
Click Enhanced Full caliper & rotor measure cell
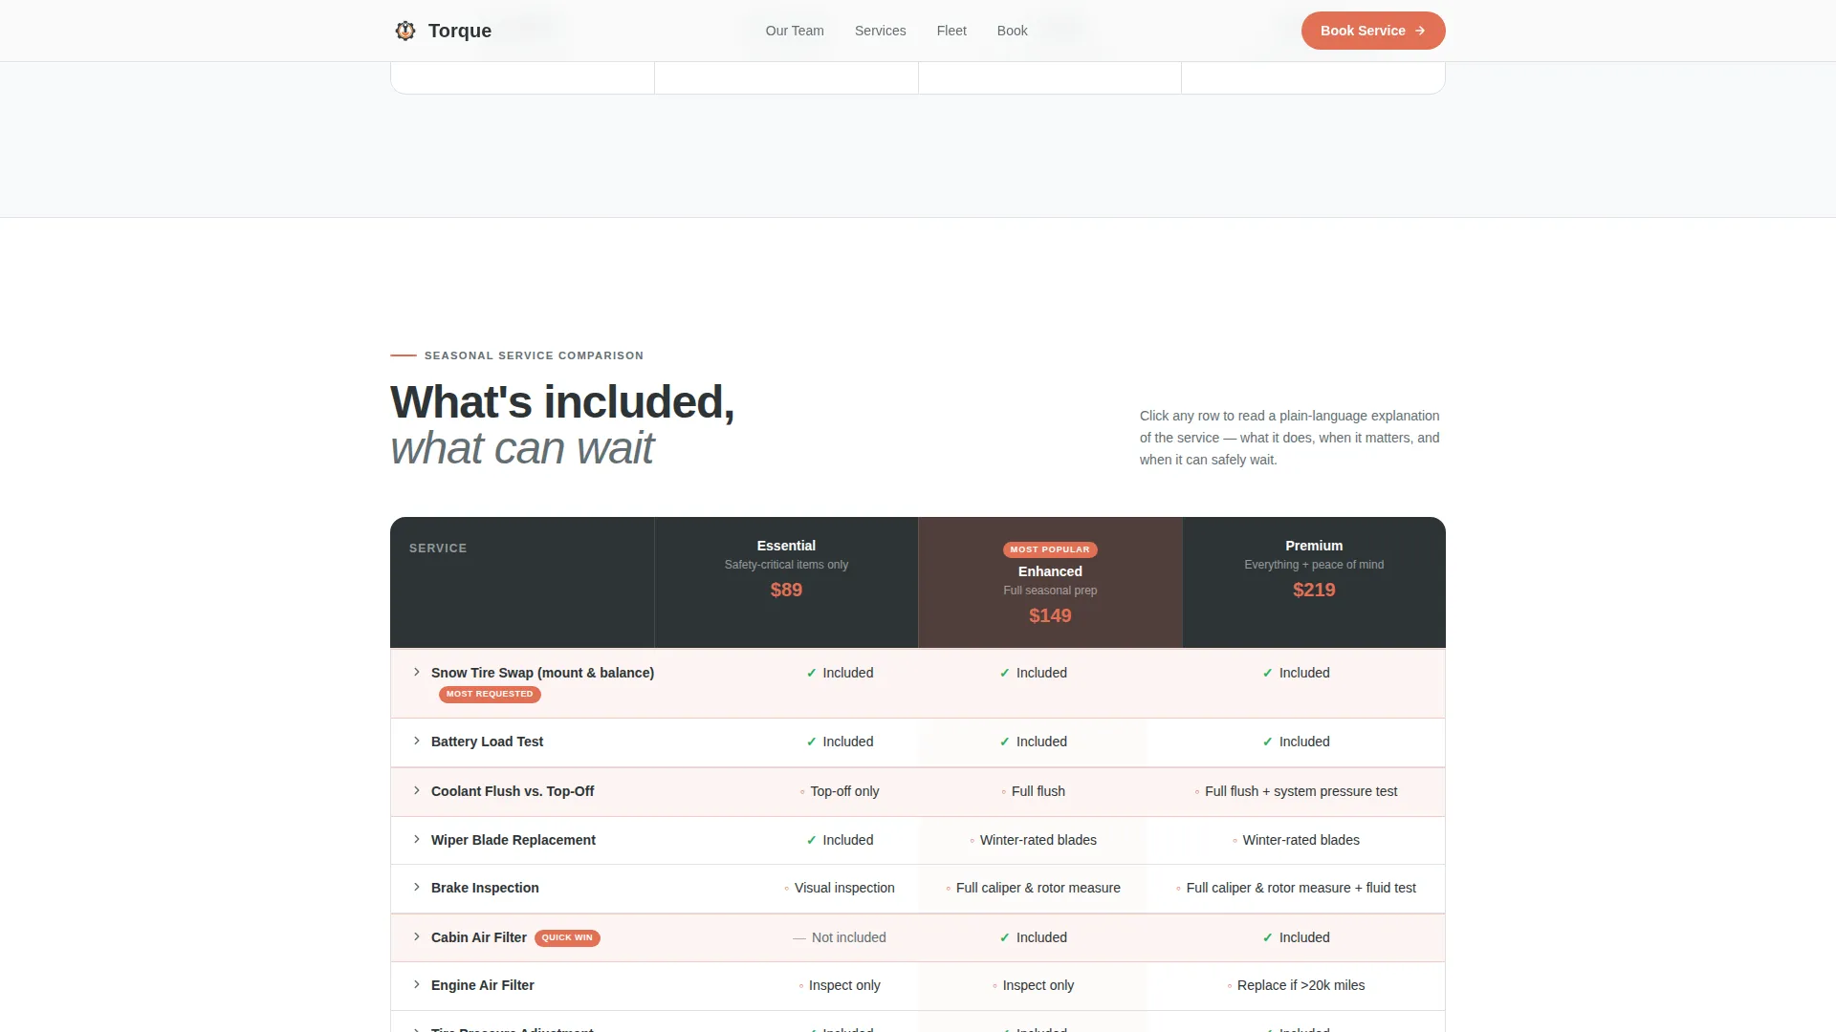point(1033,888)
